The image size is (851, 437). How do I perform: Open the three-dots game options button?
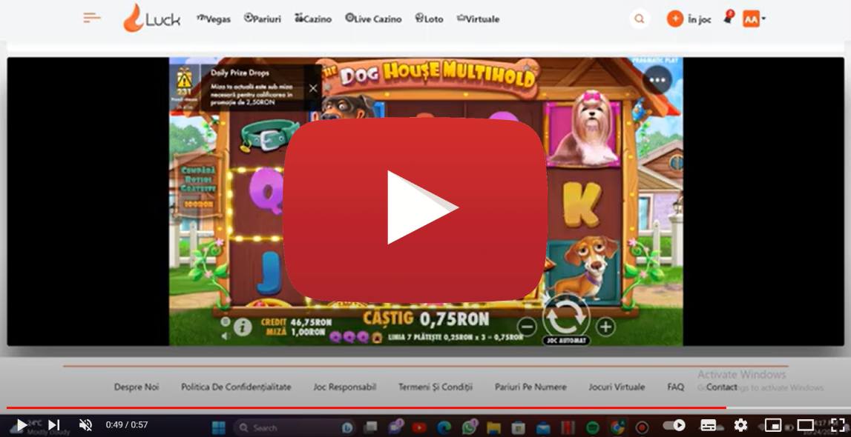(657, 80)
